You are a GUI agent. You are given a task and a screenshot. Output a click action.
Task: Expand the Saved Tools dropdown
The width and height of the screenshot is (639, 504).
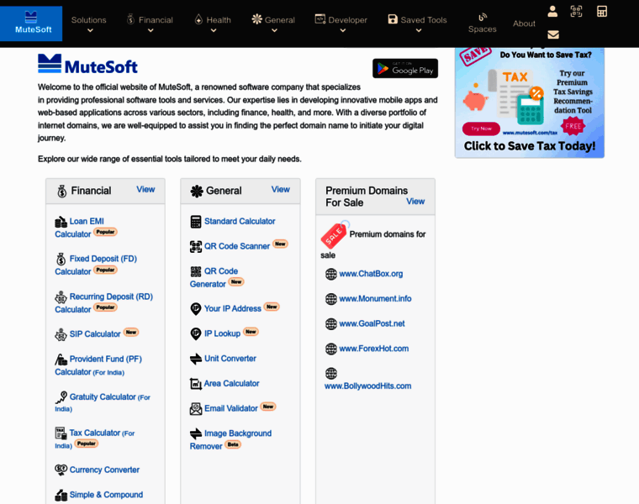418,24
